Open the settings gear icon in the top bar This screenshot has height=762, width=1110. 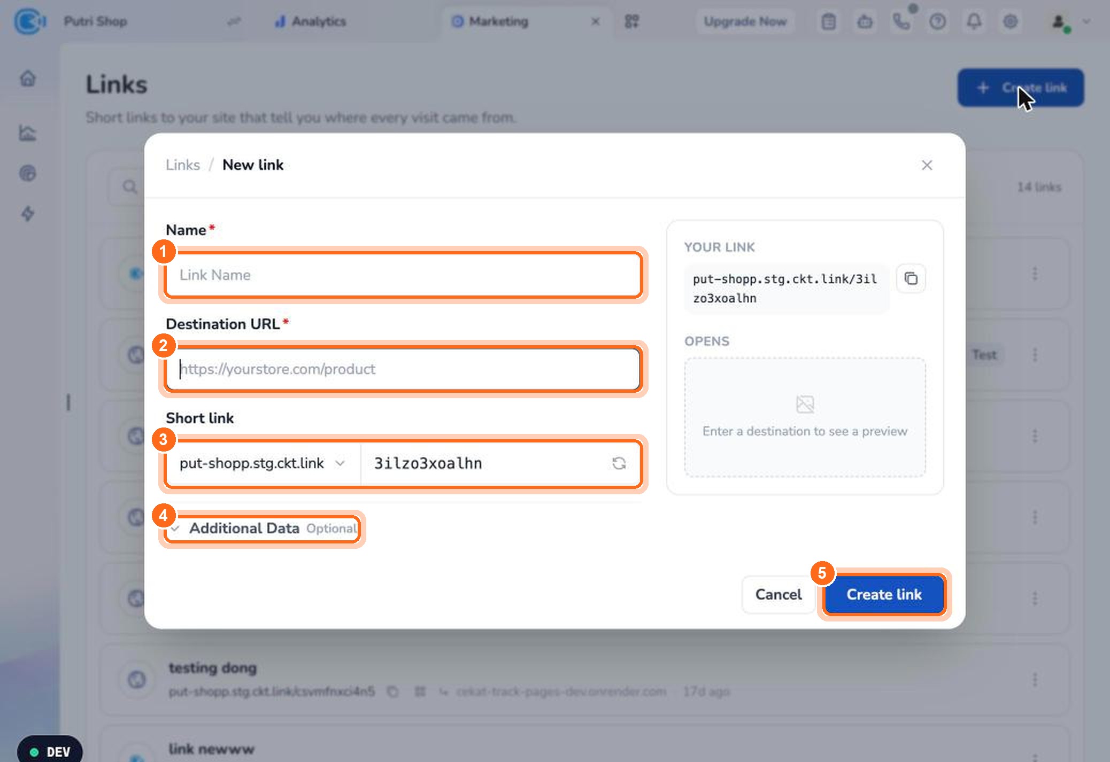(1011, 21)
